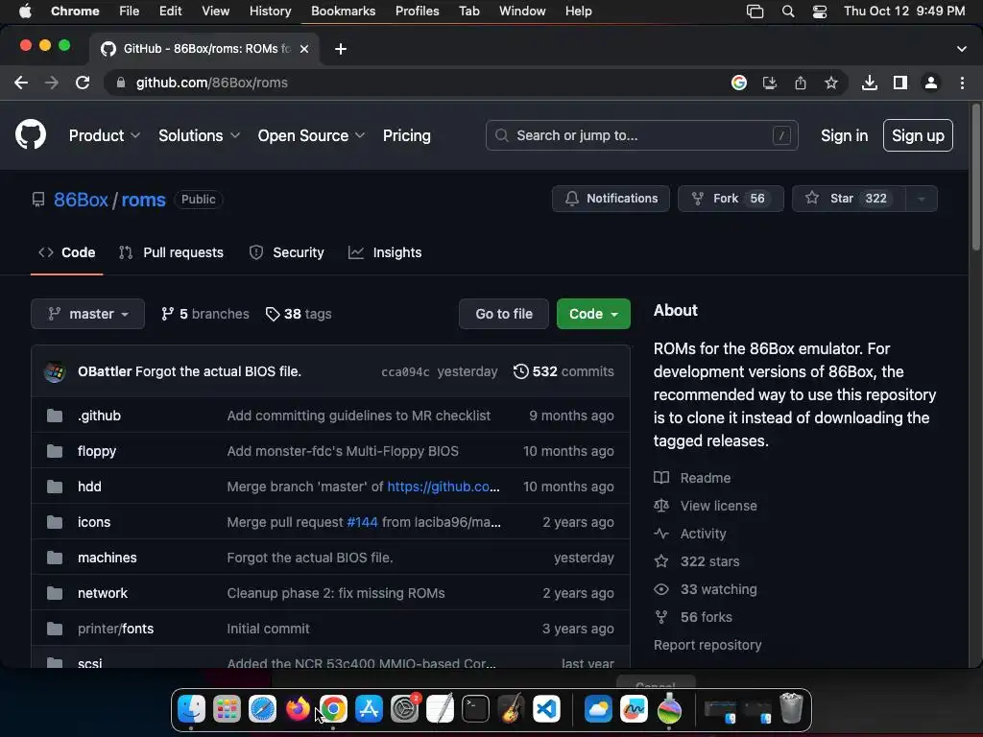Click the Go to file button

pos(503,314)
